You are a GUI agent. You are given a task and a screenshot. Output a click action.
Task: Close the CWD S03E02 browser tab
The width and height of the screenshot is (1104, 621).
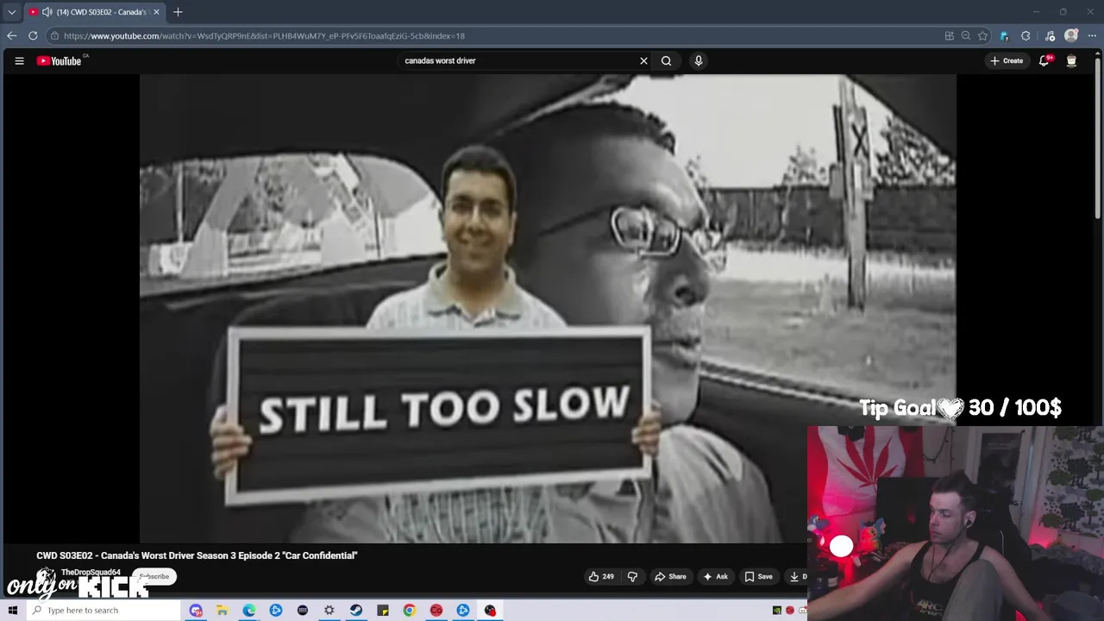pyautogui.click(x=156, y=12)
